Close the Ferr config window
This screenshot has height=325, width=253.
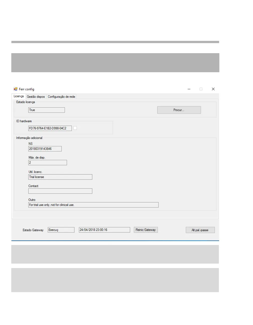click(x=213, y=89)
